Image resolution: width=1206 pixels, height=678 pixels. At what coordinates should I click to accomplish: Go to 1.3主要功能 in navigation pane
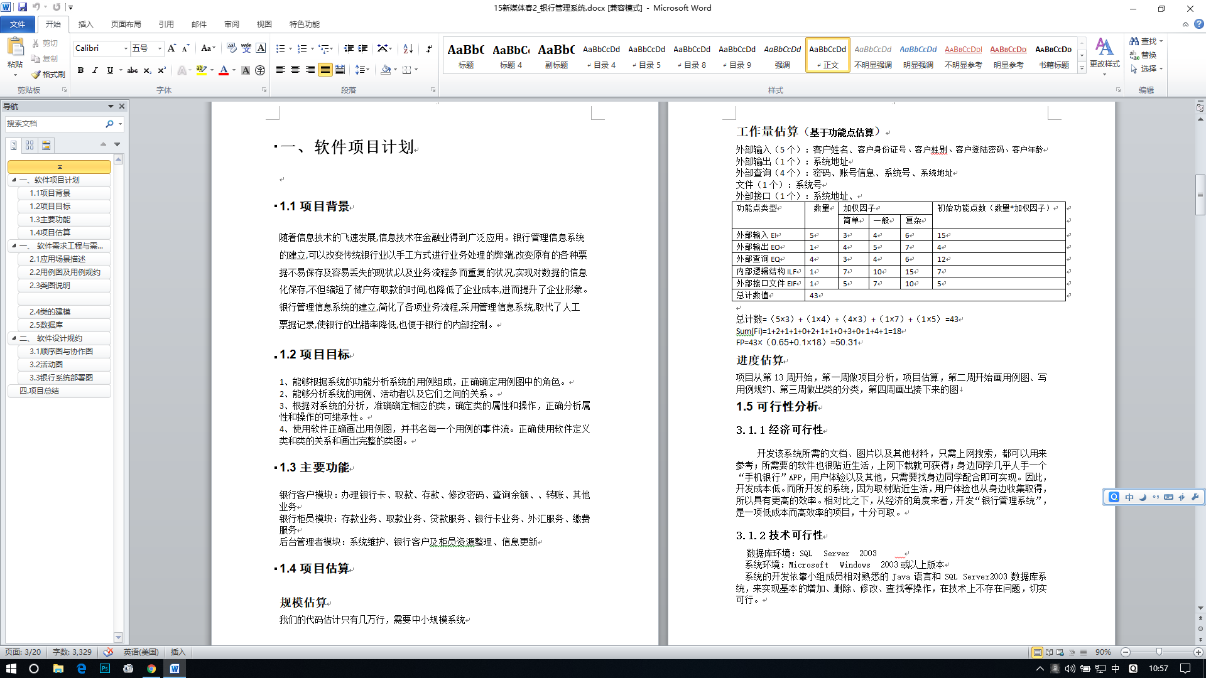coord(50,219)
